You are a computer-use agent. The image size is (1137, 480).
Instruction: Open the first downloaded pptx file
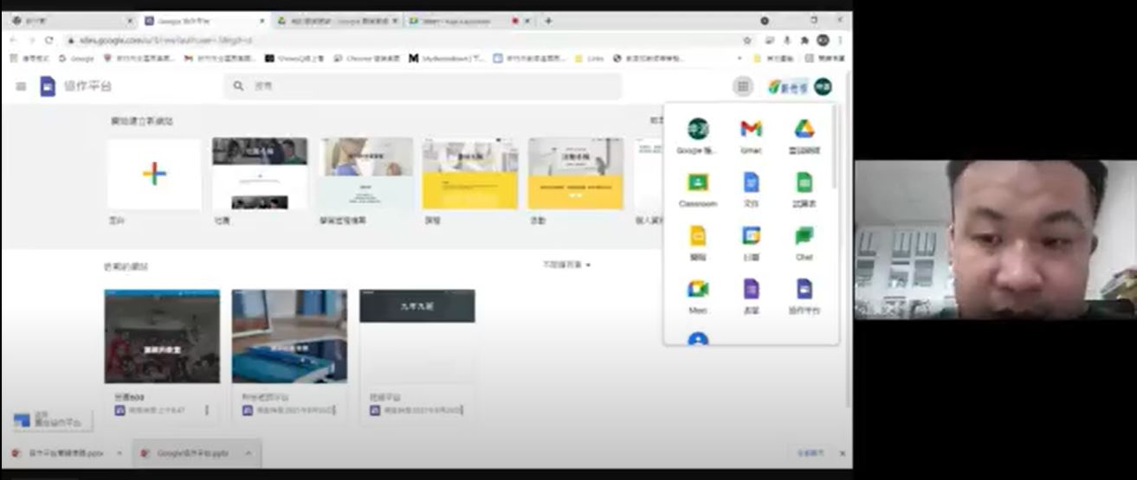tap(59, 453)
